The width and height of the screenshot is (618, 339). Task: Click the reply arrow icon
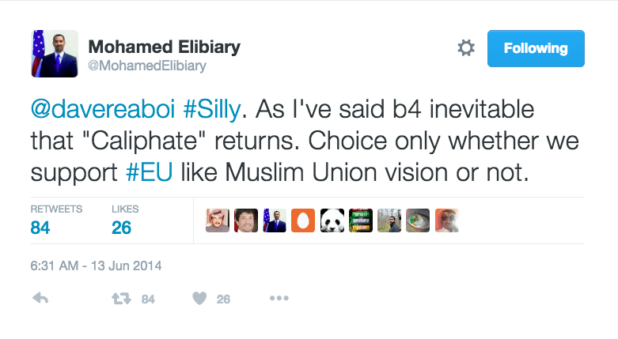pos(40,299)
